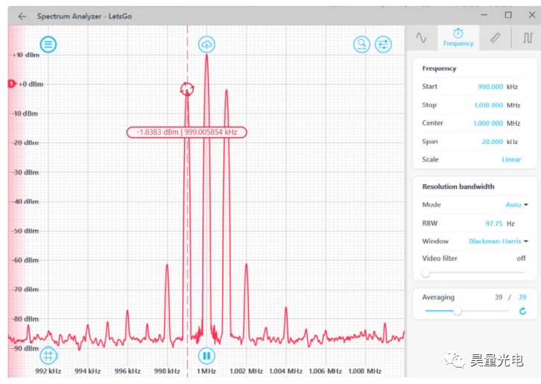The width and height of the screenshot is (541, 384).
Task: Open the Window Blackman-Harris dropdown
Action: point(499,241)
